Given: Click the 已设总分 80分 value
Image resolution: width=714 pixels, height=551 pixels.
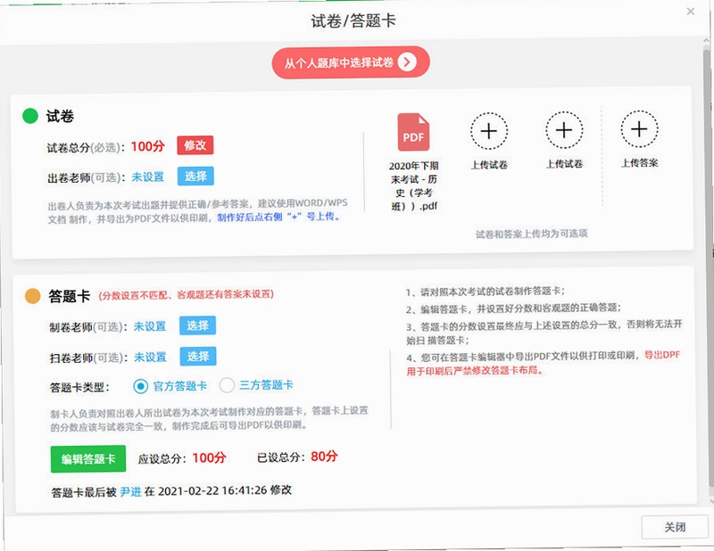Looking at the screenshot, I should pyautogui.click(x=325, y=456).
